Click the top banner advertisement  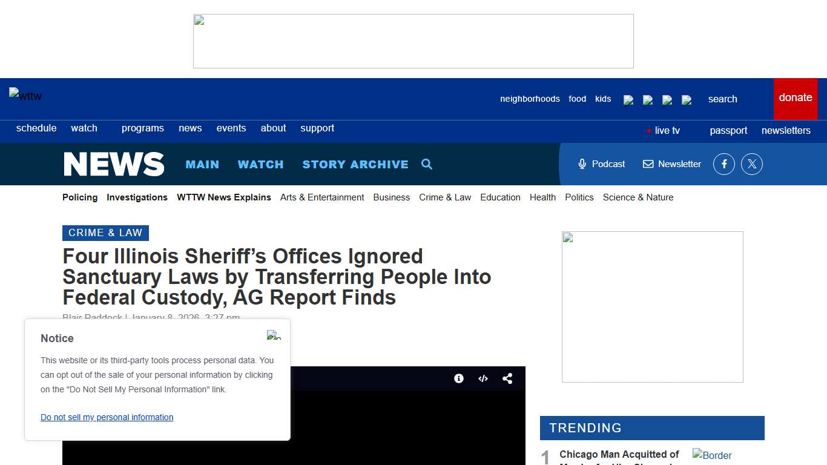tap(413, 41)
